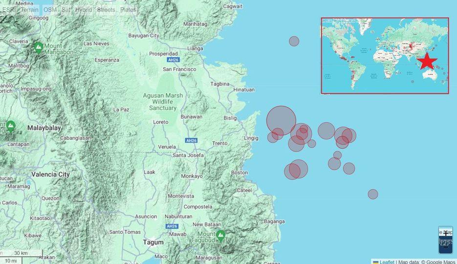Image resolution: width=457 pixels, height=264 pixels.
Task: Switch basemap to Terrain
Action: pyautogui.click(x=29, y=10)
